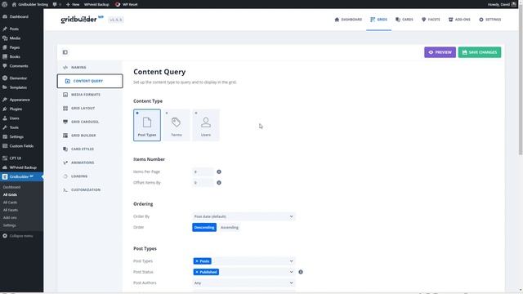Remove the Posts tag
This screenshot has width=523, height=294.
click(x=197, y=261)
